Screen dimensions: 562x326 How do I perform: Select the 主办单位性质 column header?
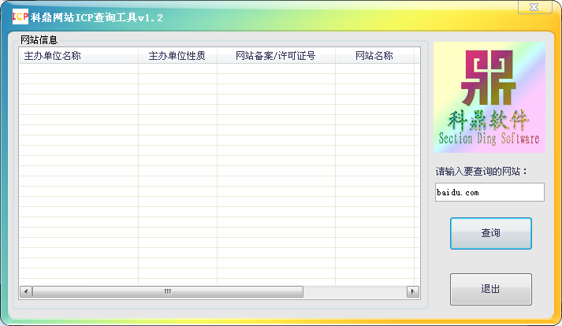(178, 56)
